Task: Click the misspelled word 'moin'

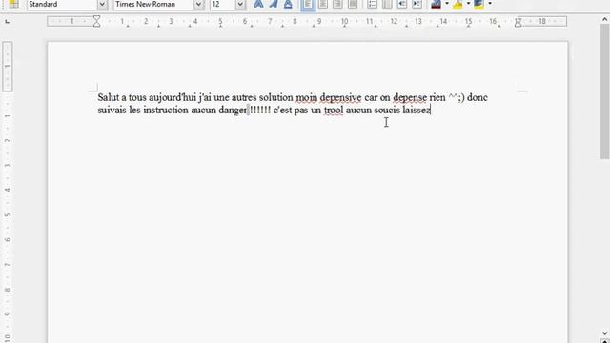Action: pyautogui.click(x=307, y=97)
